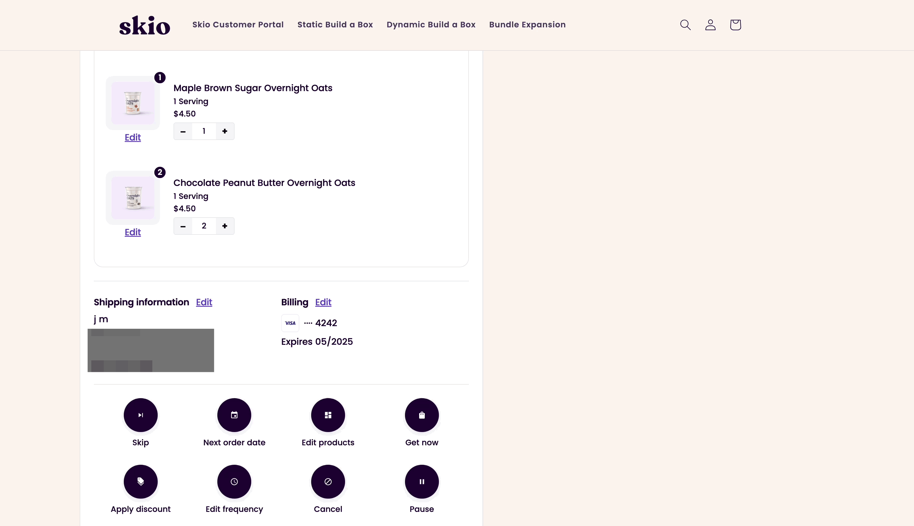
Task: Edit billing details
Action: [323, 302]
